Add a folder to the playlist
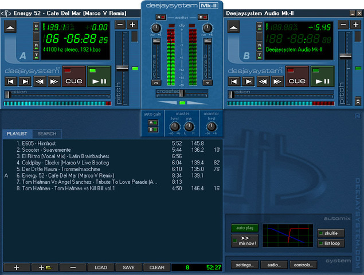The image size is (364, 275). [x=45, y=268]
